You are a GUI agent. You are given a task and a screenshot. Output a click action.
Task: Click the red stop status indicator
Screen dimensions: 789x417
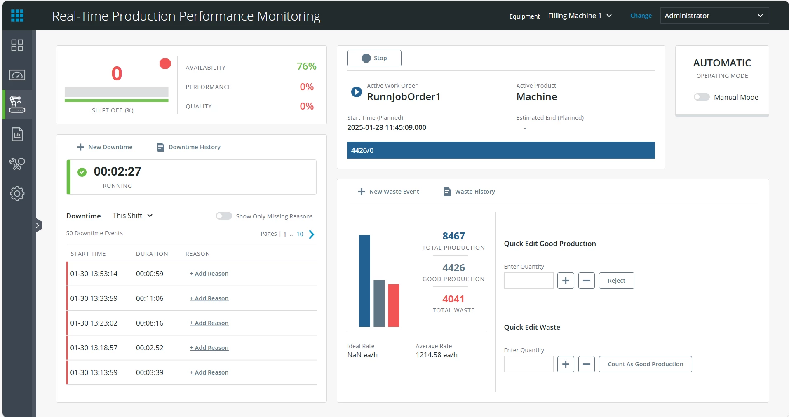pyautogui.click(x=165, y=63)
